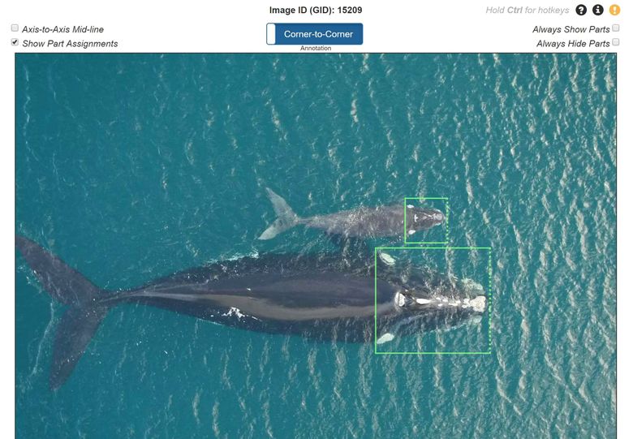Click the Always Show Parts label
The width and height of the screenshot is (633, 439).
tap(571, 29)
